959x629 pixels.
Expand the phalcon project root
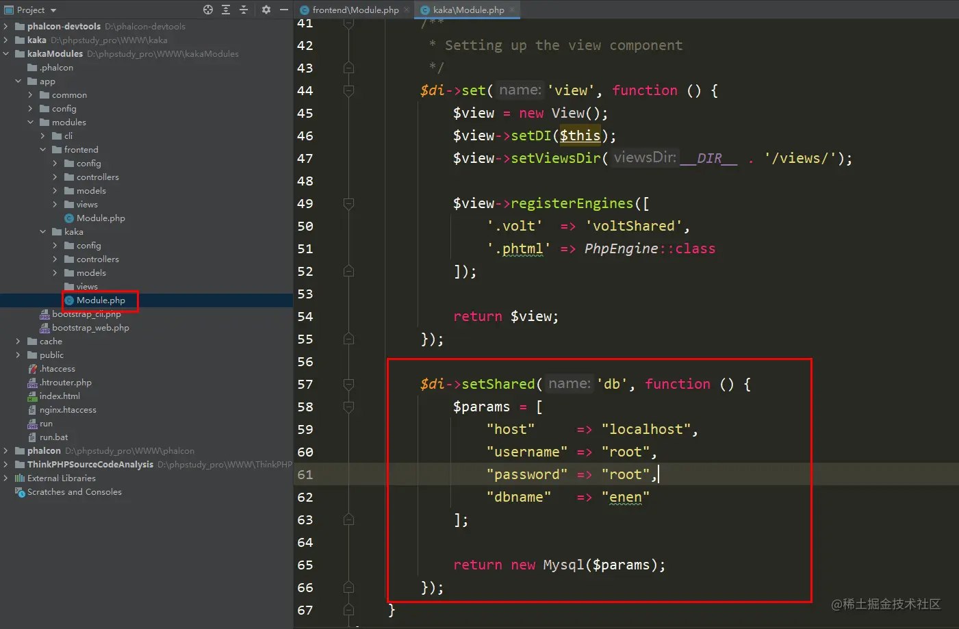[6, 451]
